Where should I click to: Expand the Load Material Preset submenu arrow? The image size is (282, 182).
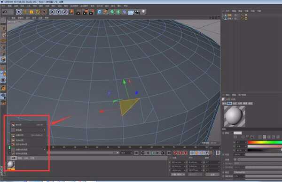(x=44, y=149)
